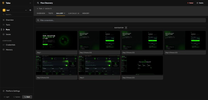Focus the Filter screenshots field

click(x=121, y=20)
